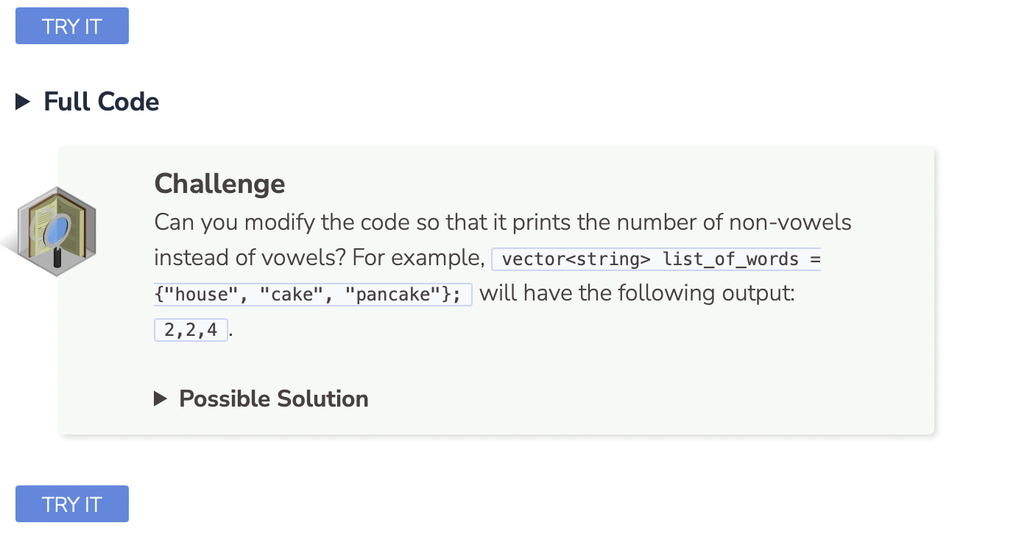
Task: Click the Full Code heading text
Action: (102, 102)
